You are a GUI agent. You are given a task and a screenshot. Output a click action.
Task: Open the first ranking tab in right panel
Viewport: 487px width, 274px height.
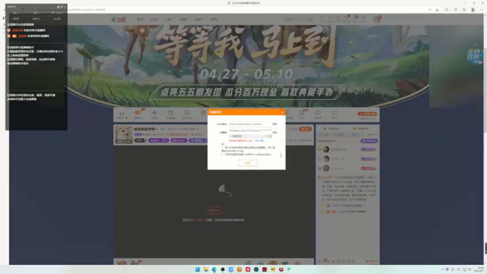tap(332, 128)
